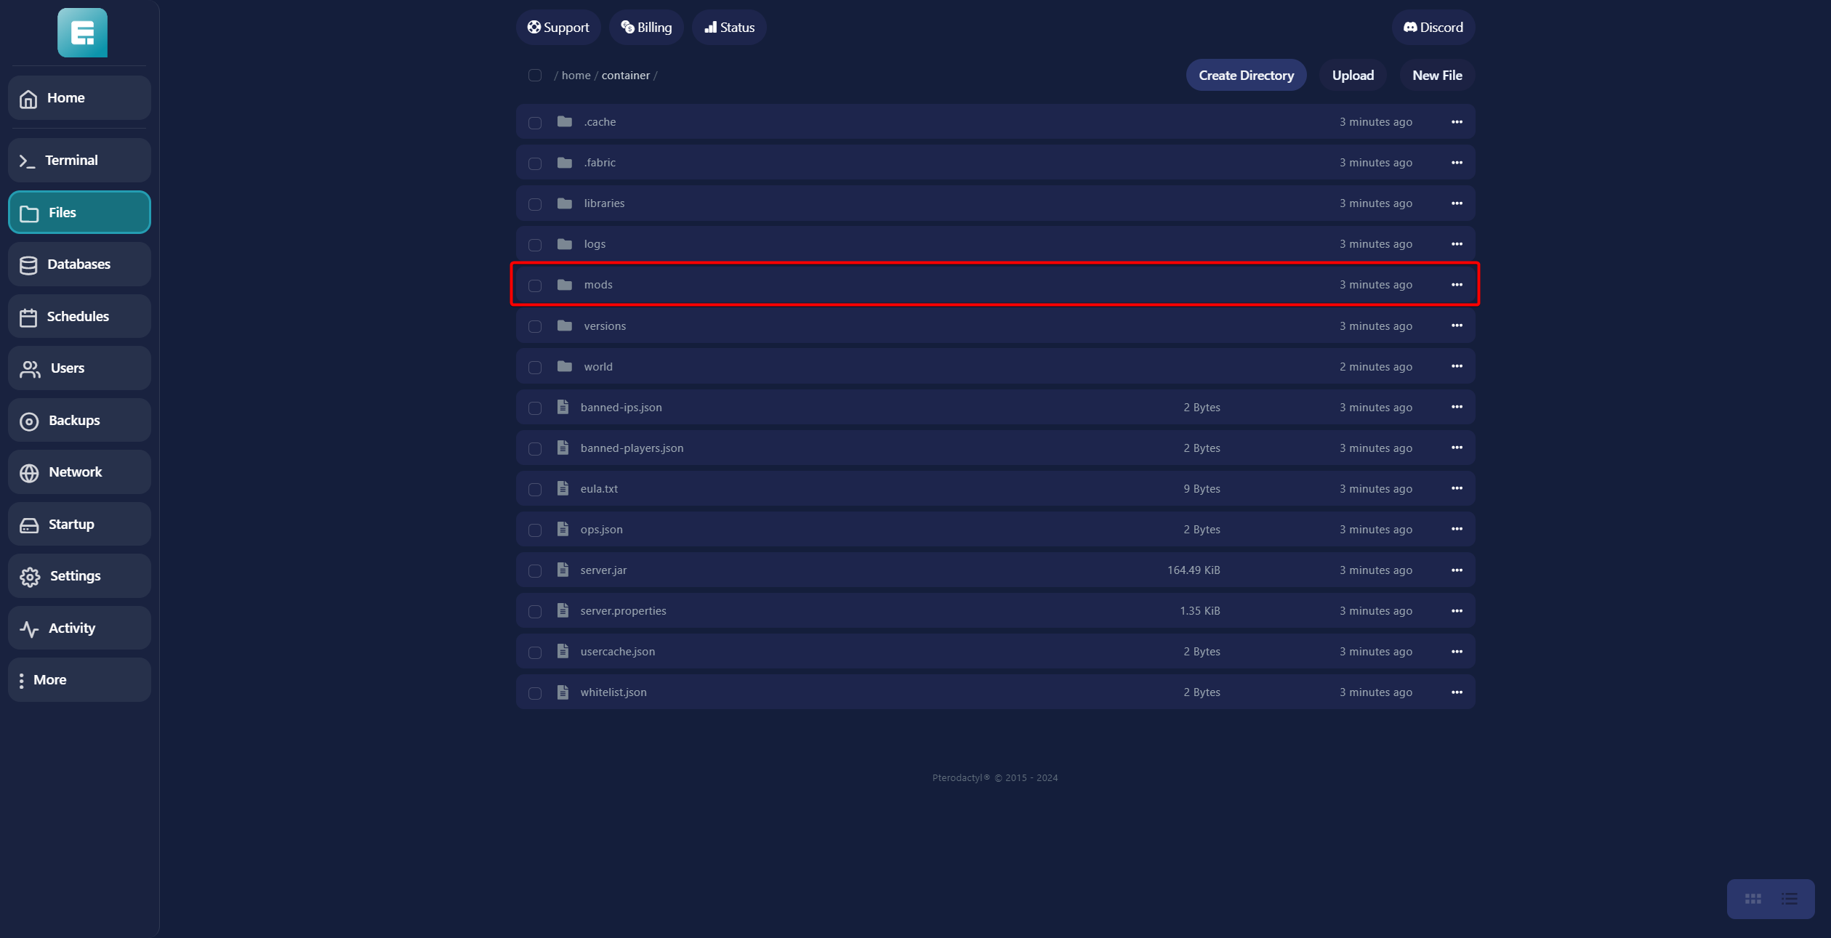Click the server.jar file icon

563,570
